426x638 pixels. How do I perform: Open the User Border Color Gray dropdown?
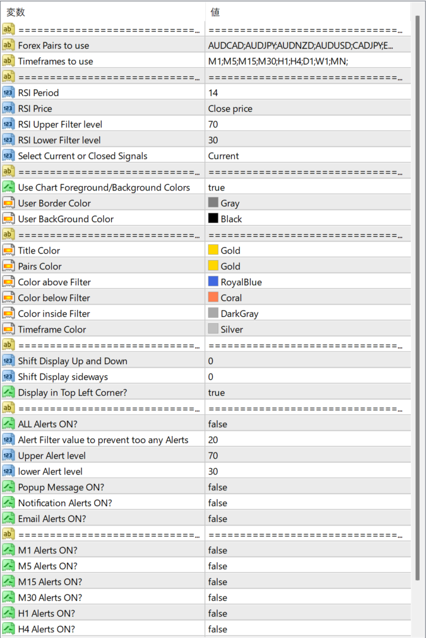point(308,203)
